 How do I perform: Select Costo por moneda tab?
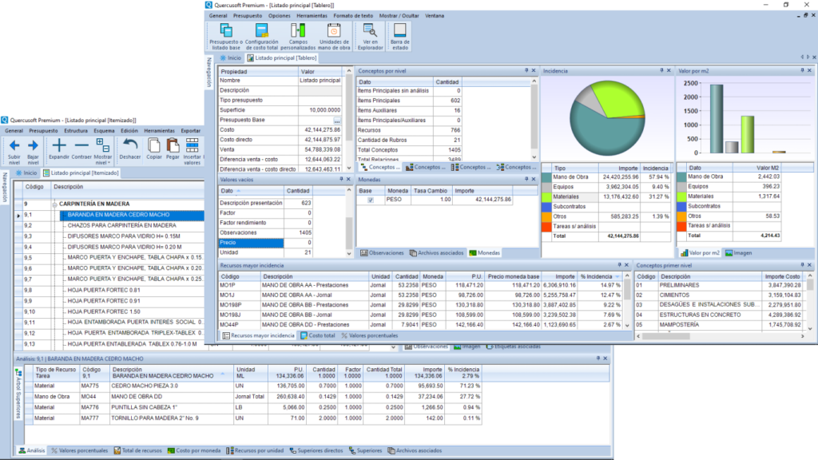[194, 450]
